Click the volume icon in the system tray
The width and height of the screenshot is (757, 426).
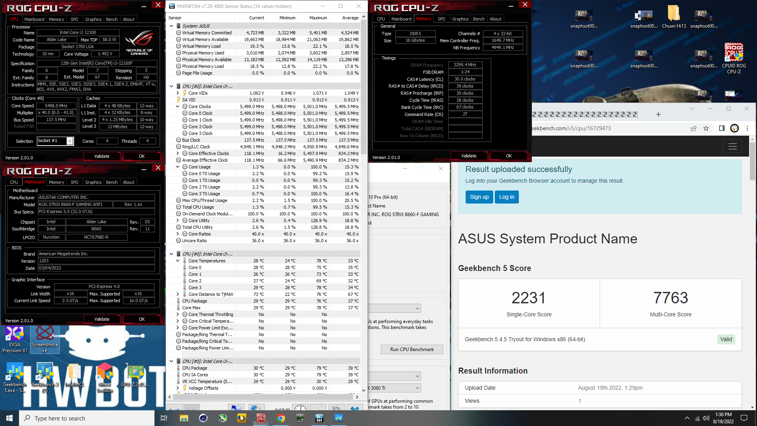tap(706, 418)
